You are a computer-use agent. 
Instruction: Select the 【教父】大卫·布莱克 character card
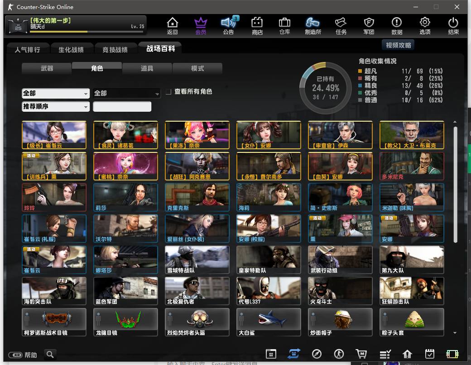pos(412,135)
